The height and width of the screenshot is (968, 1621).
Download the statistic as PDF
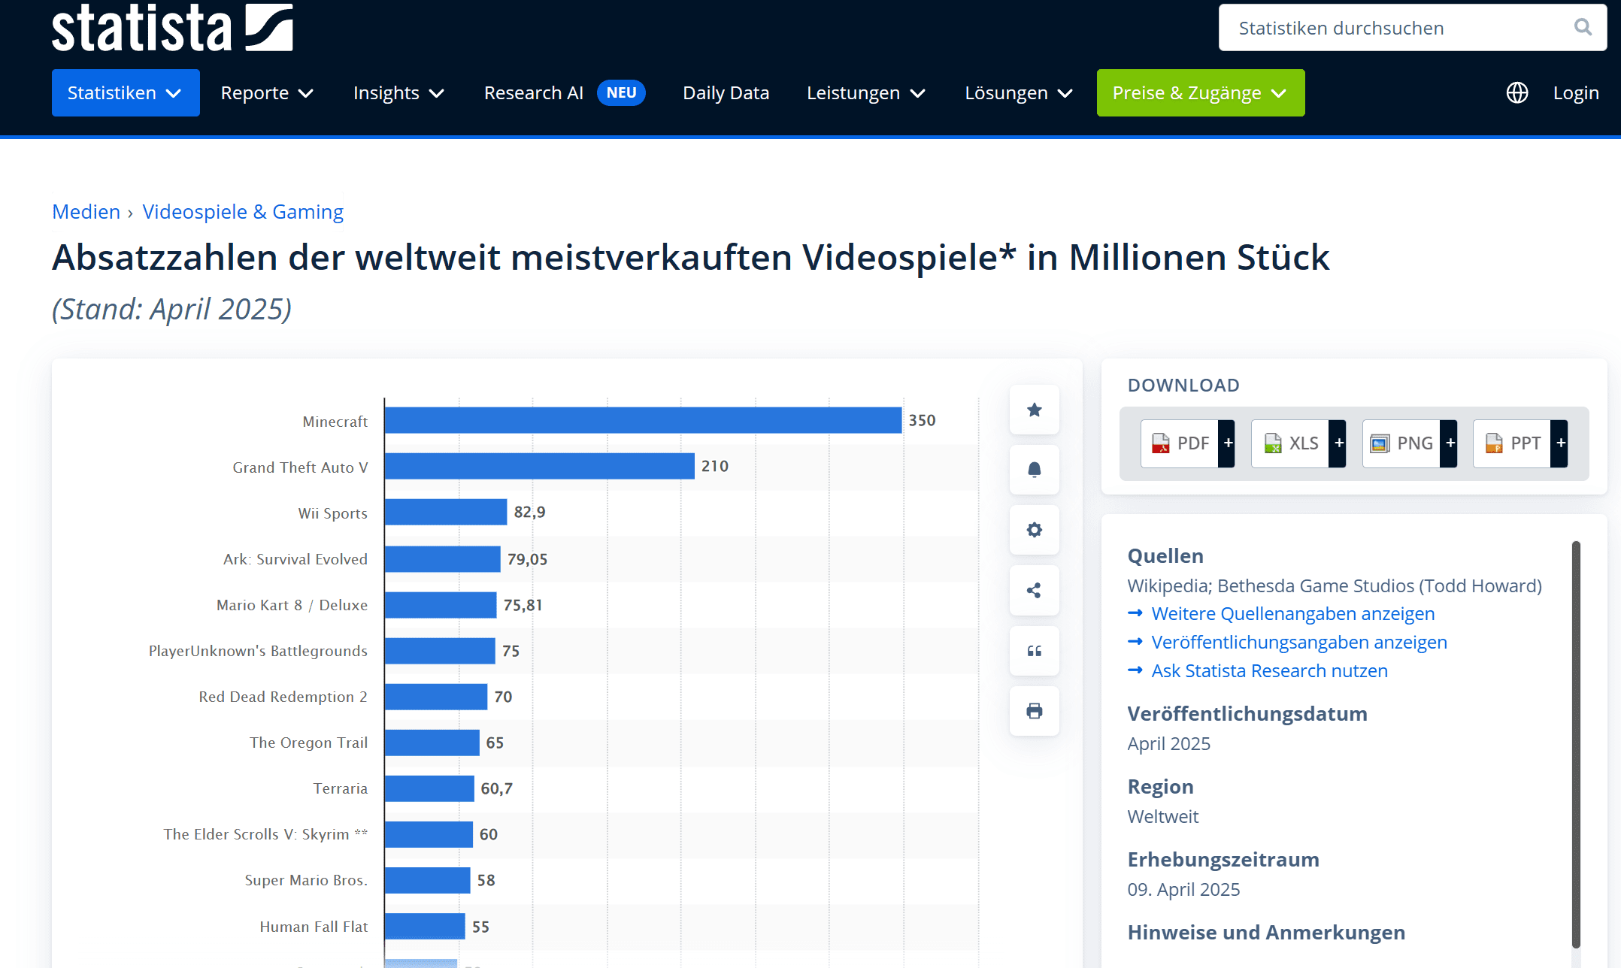click(1180, 443)
